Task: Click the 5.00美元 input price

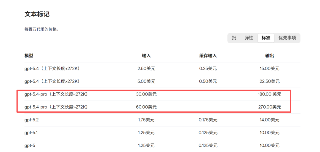Action: (x=146, y=81)
